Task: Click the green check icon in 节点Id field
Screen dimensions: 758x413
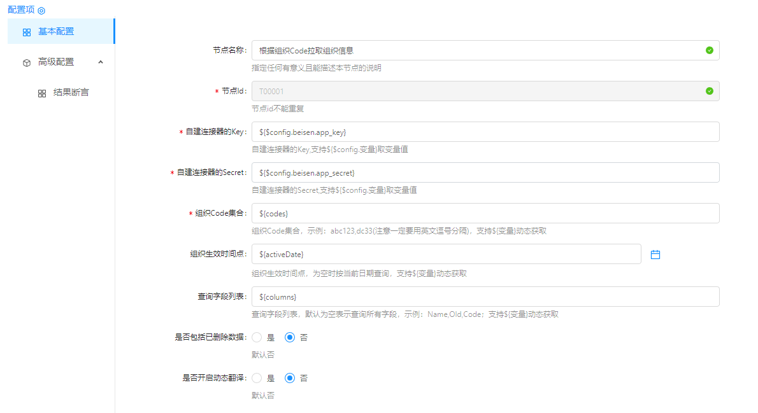Action: pyautogui.click(x=709, y=91)
